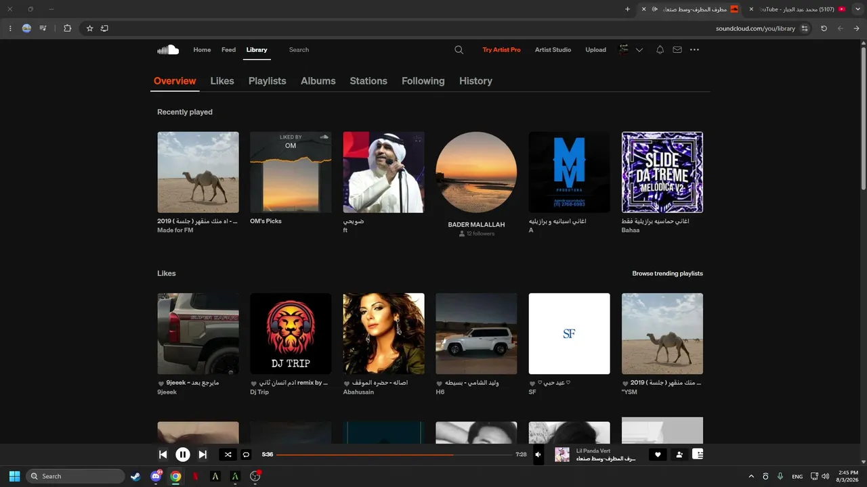Click Try Artist Pro link
867x487 pixels.
coord(502,49)
